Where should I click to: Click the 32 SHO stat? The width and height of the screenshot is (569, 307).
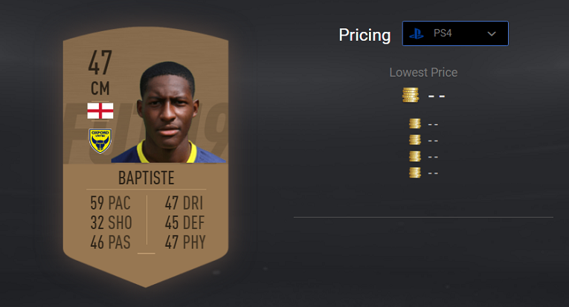pyautogui.click(x=111, y=222)
